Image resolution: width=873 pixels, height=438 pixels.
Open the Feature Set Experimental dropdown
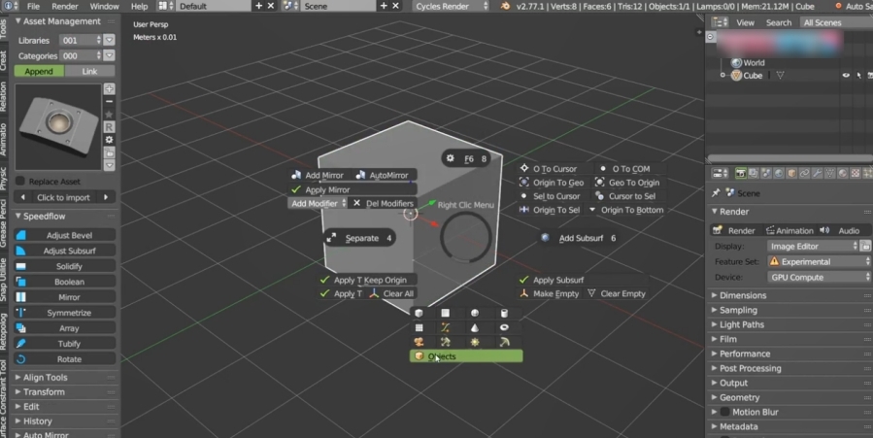pos(819,261)
